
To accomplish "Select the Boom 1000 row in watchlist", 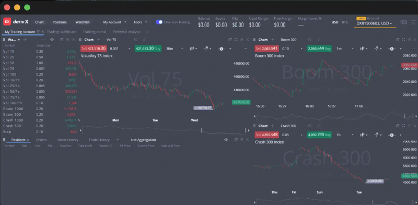I will coord(40,109).
